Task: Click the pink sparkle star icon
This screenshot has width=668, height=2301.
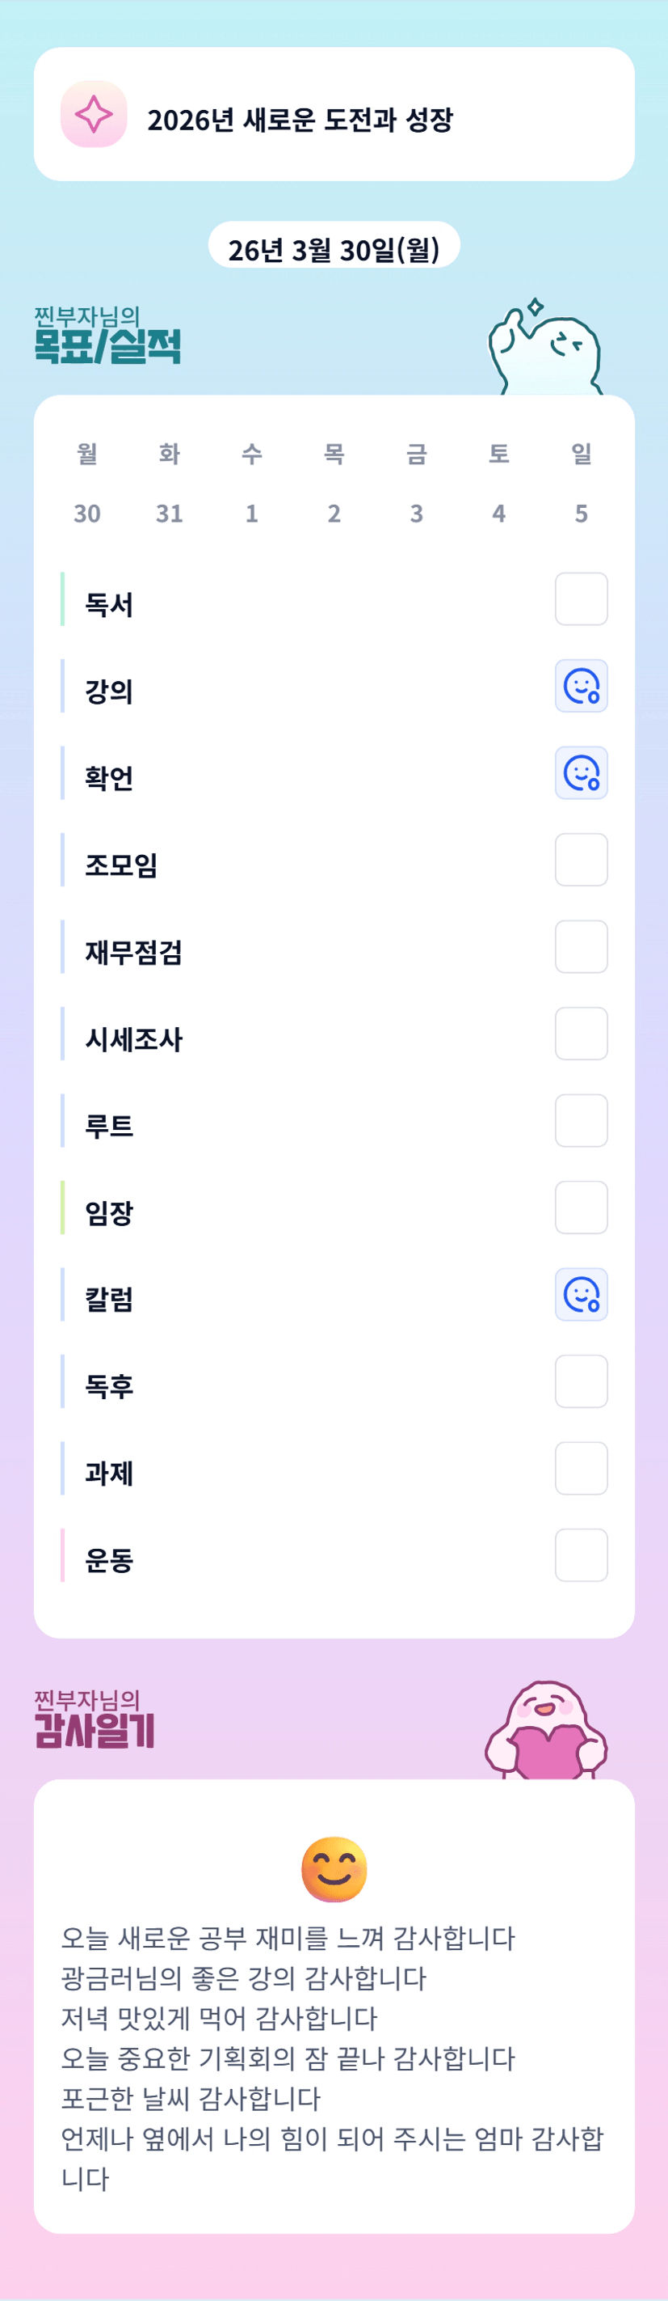Action: pos(94,114)
